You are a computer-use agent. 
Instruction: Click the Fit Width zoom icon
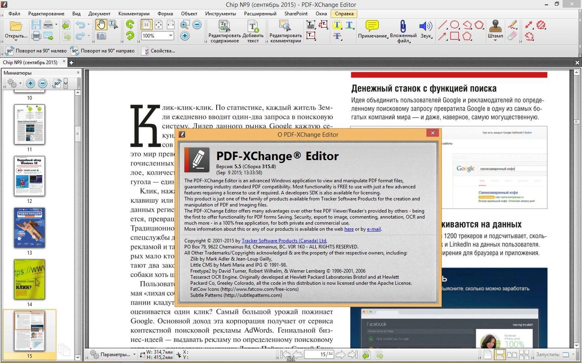click(171, 25)
